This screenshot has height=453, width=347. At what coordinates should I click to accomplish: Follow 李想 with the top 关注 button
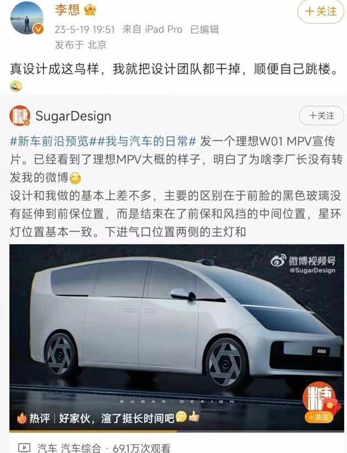[x=321, y=12]
